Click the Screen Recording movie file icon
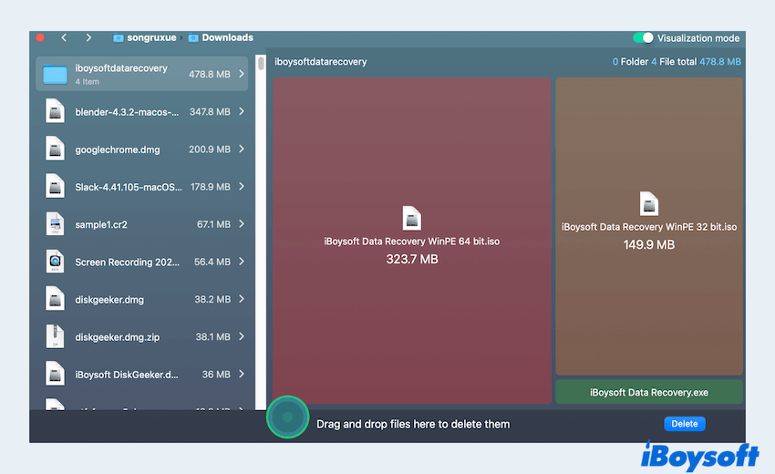The image size is (775, 474). [55, 262]
